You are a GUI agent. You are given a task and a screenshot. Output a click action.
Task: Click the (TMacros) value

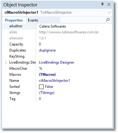(x=47, y=75)
